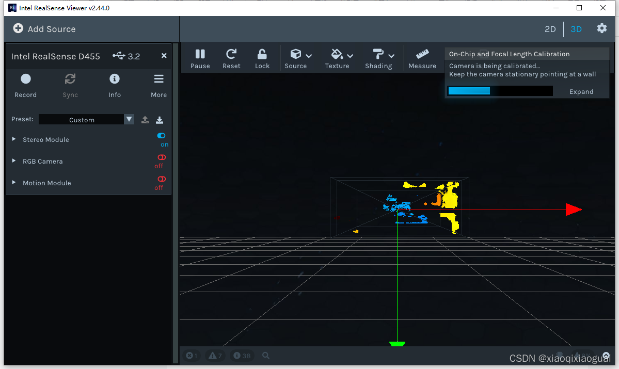Show error log count icon
This screenshot has height=369, width=619.
pyautogui.click(x=192, y=356)
